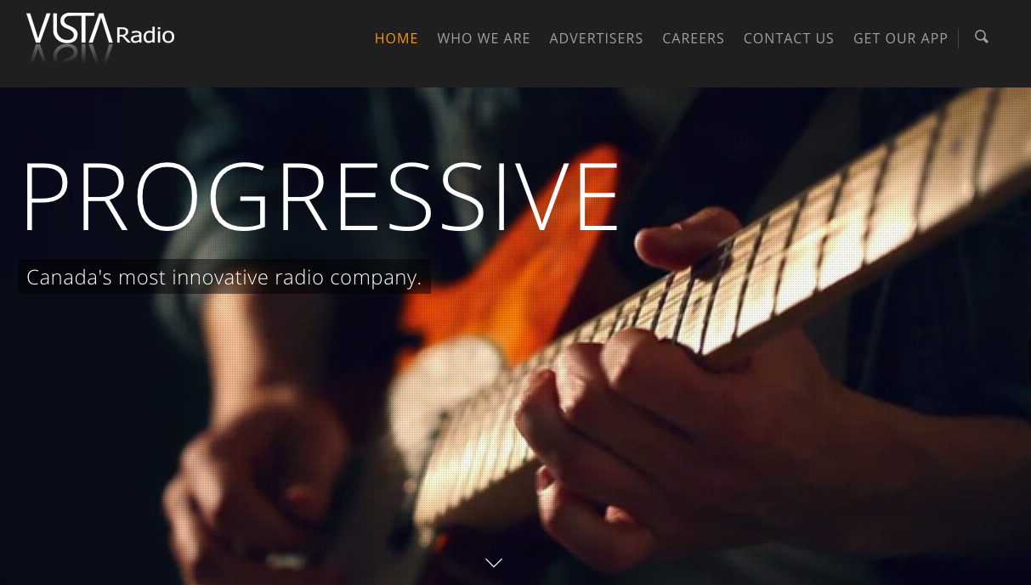Click the empty dark header area left of HOME

[272, 38]
